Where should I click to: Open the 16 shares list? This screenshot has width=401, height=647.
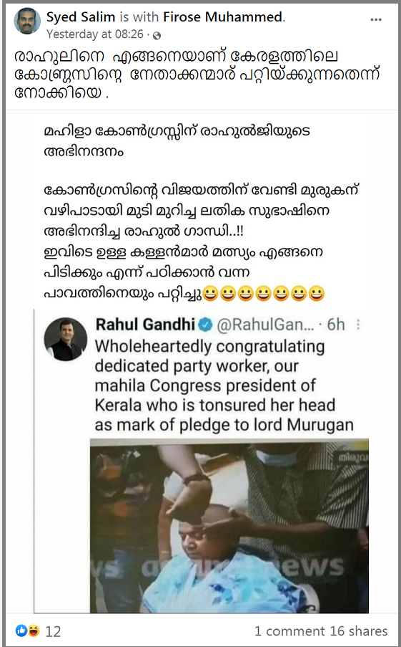[x=358, y=631]
